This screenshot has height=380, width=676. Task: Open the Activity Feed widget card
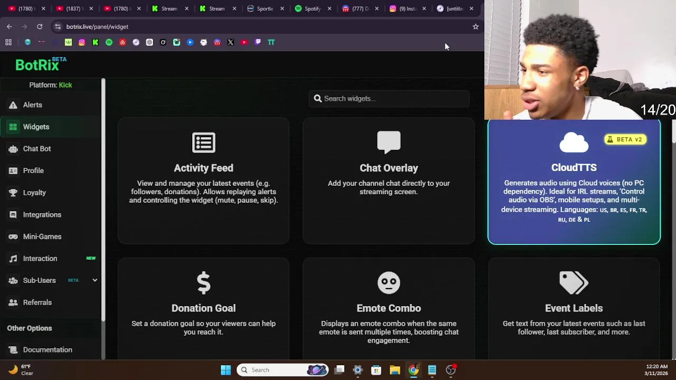(203, 181)
